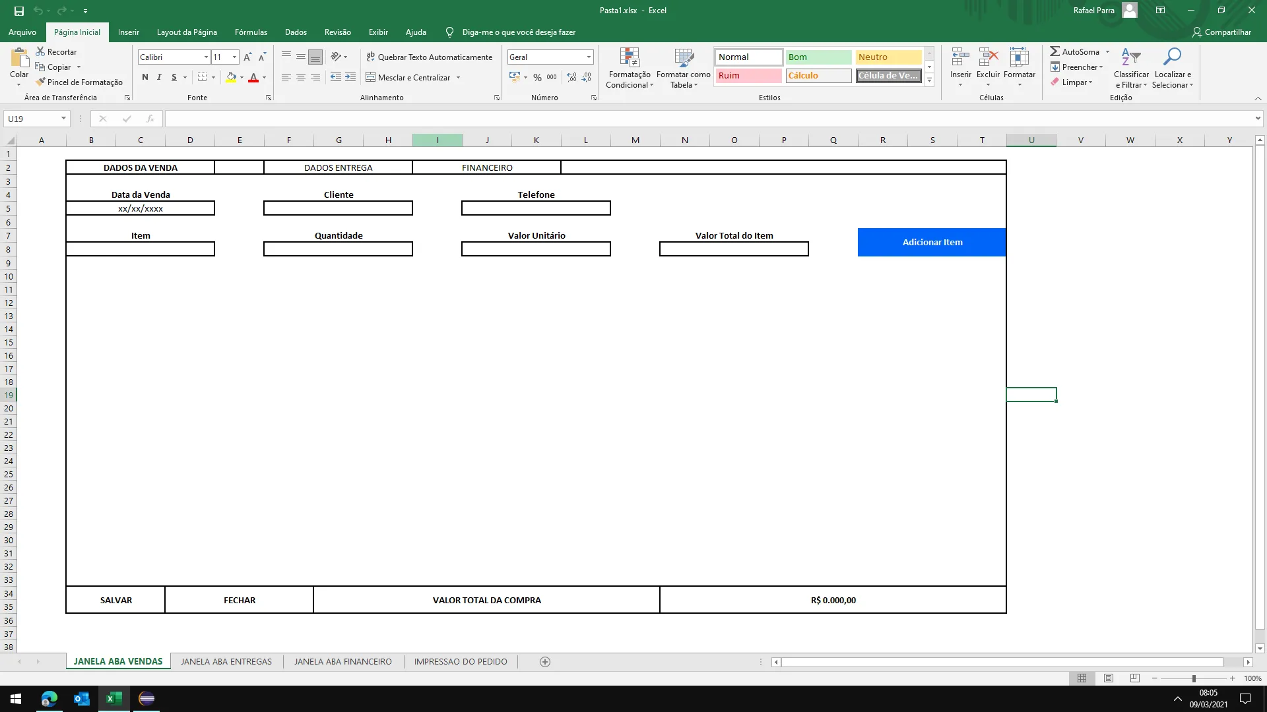
Task: Click the Compartilhar share button
Action: [x=1221, y=32]
